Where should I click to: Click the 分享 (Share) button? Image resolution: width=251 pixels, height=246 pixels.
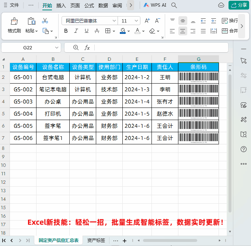pos(239,5)
